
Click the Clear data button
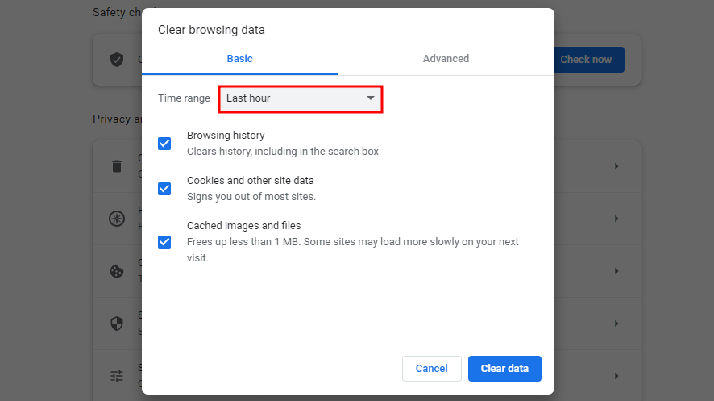[504, 369]
